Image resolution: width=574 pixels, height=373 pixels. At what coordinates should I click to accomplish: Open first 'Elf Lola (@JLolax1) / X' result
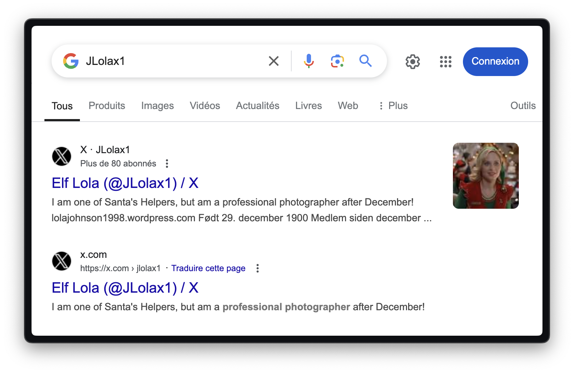coord(125,183)
